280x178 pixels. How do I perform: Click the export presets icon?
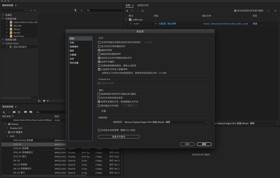pos(31,112)
